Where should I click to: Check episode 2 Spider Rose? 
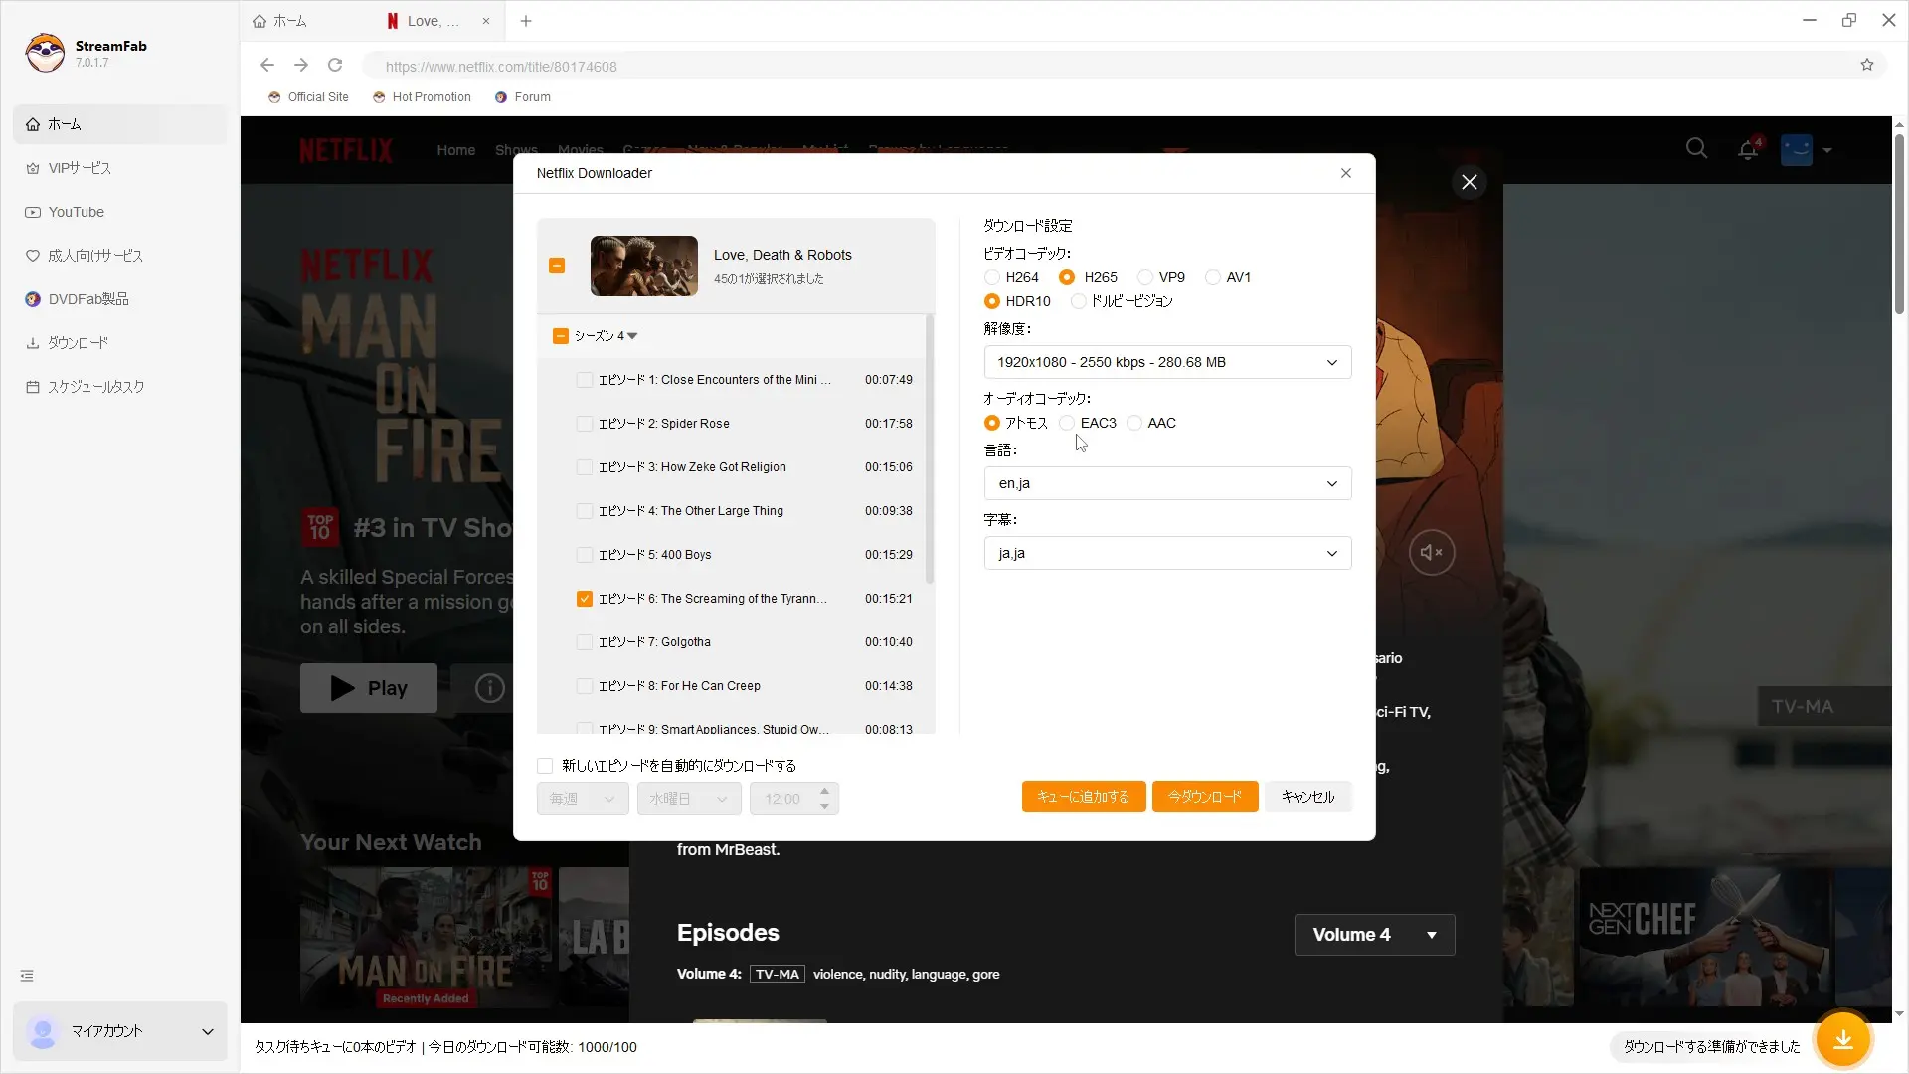click(x=585, y=424)
